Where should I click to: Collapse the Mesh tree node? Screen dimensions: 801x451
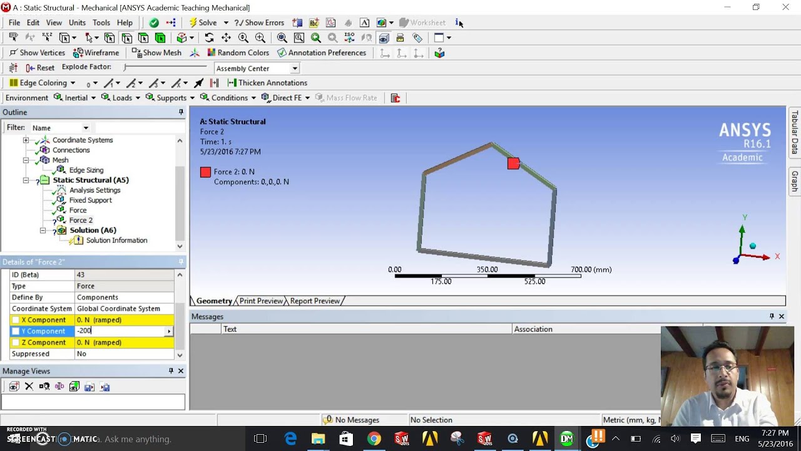26,160
